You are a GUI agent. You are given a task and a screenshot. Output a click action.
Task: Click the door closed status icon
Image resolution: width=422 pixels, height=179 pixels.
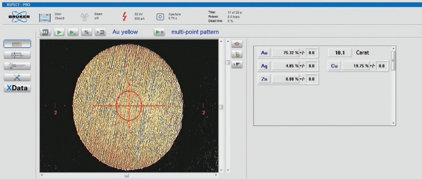click(x=45, y=17)
